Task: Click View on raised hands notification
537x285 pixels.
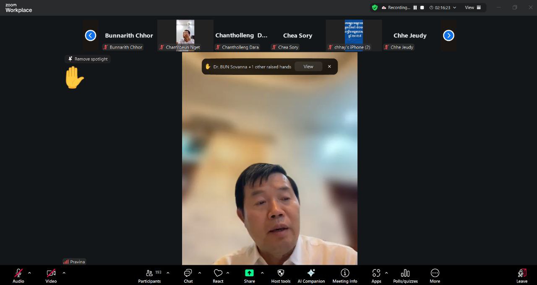Action: tap(308, 67)
